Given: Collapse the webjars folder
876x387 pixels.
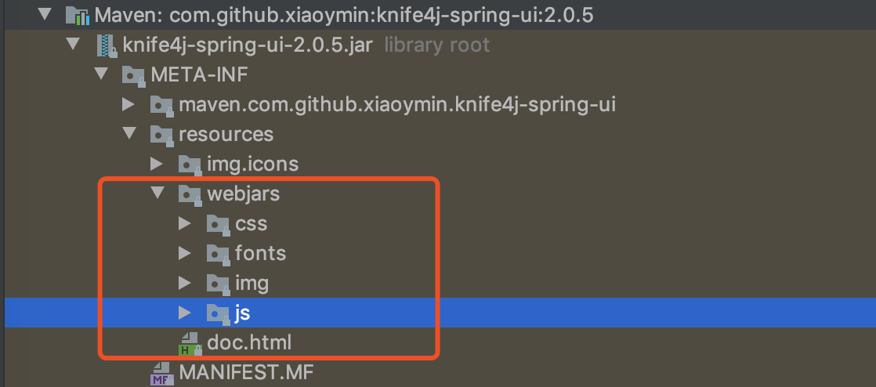Looking at the screenshot, I should 157,193.
